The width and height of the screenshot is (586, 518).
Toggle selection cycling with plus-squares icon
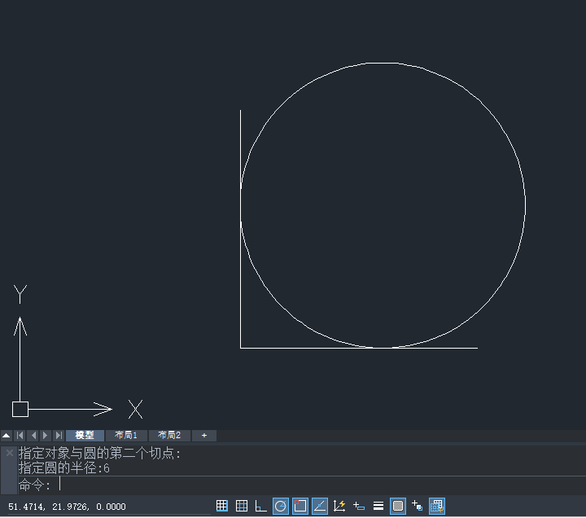point(417,506)
